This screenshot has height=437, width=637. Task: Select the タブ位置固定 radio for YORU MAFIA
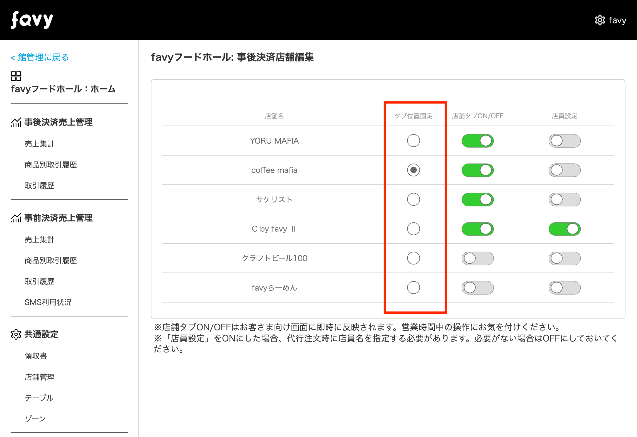413,141
